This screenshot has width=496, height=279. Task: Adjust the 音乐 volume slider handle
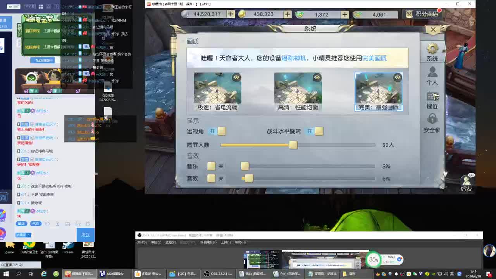click(x=245, y=166)
